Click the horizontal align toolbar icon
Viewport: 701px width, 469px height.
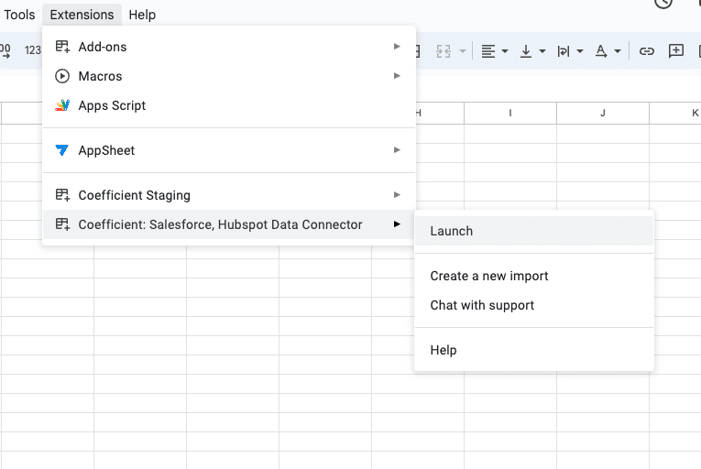click(x=488, y=51)
